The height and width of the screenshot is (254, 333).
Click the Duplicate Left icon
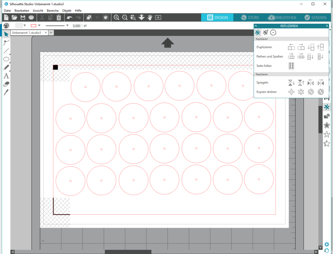(x=291, y=47)
